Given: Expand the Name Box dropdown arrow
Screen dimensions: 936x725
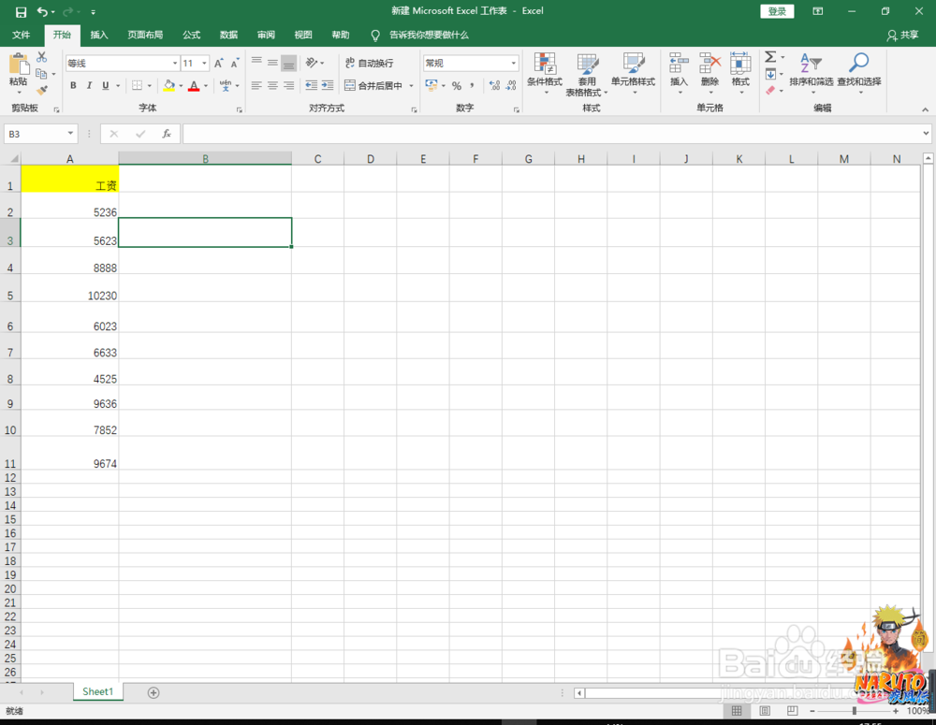Looking at the screenshot, I should pos(70,133).
